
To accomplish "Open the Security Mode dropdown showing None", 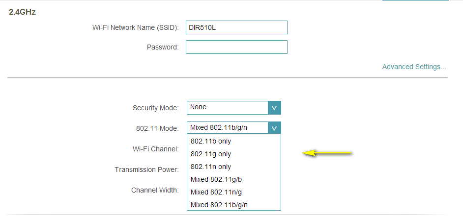I will pyautogui.click(x=227, y=107).
